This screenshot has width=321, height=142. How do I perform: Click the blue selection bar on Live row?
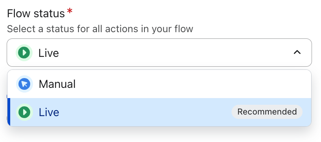coord(9,112)
